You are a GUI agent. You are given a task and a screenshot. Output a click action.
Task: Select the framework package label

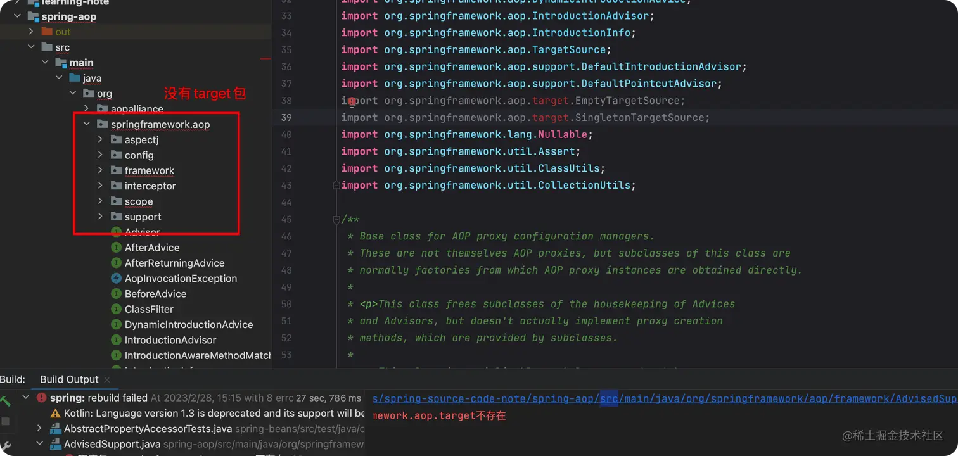coord(150,170)
